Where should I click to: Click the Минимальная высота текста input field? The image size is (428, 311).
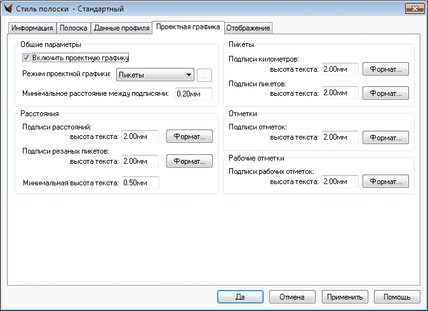tap(140, 183)
